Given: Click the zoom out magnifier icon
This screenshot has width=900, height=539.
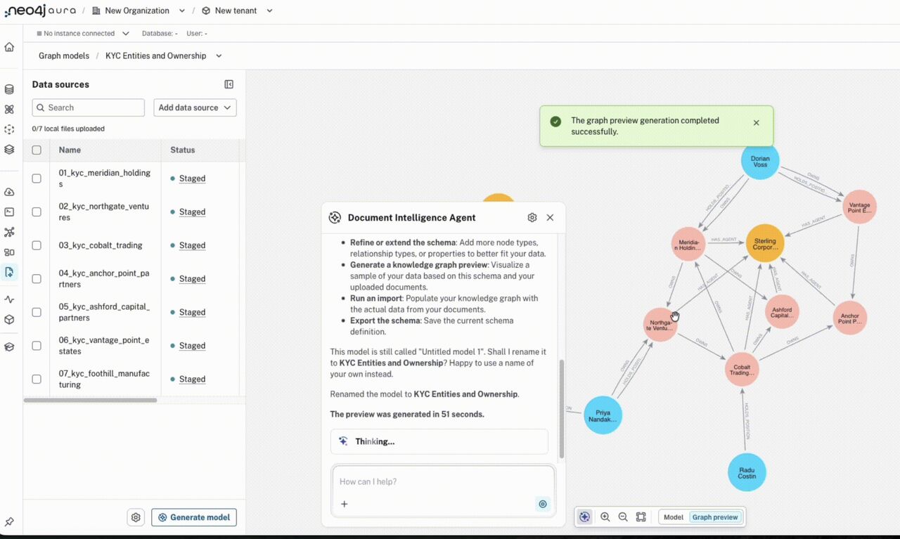Looking at the screenshot, I should (x=623, y=517).
